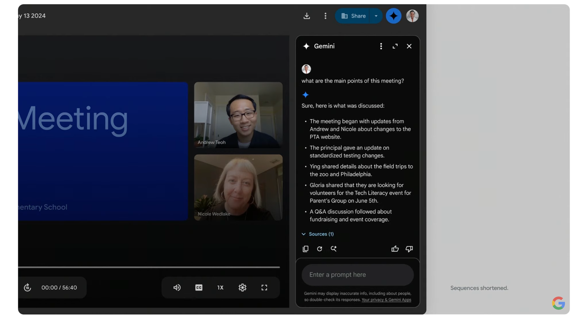This screenshot has width=573, height=318.
Task: Click bullet about fundraising Q&A discussion
Action: tap(351, 215)
